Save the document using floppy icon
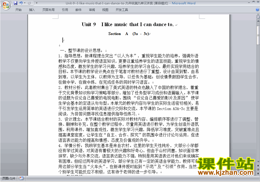The height and width of the screenshot is (182, 260). [x=15, y=3]
